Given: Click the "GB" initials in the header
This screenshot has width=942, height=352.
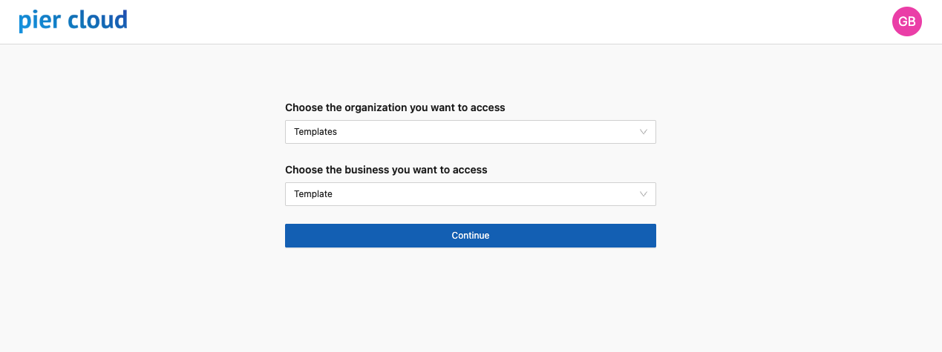Looking at the screenshot, I should coord(906,21).
